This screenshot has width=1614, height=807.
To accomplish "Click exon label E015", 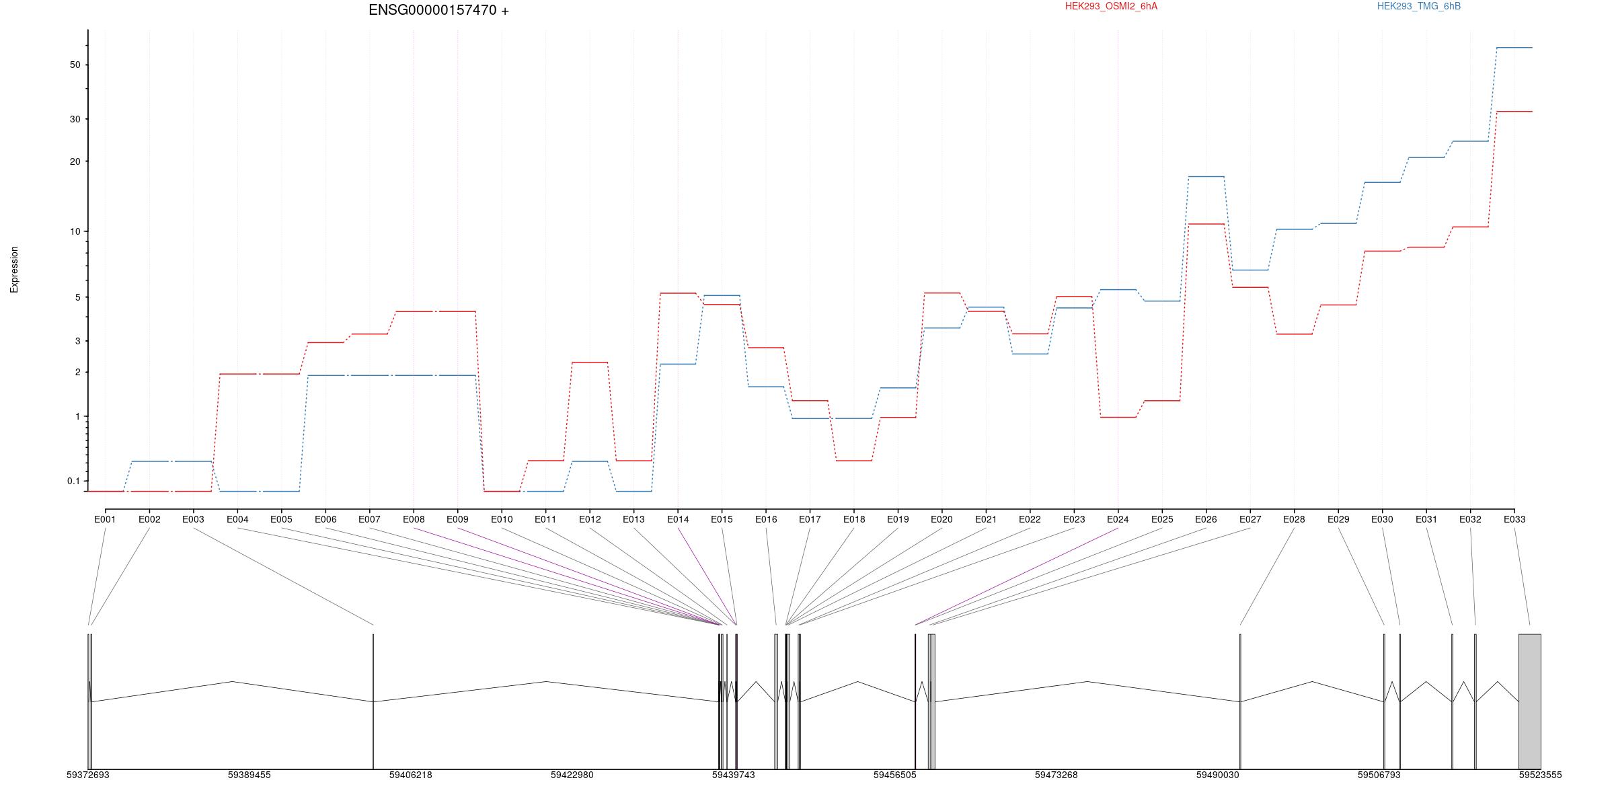I will point(722,519).
